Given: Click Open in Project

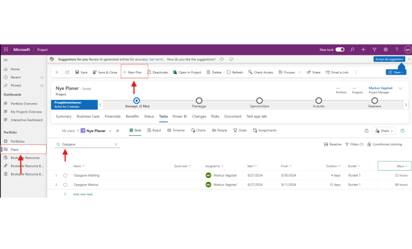Looking at the screenshot, I should point(187,72).
